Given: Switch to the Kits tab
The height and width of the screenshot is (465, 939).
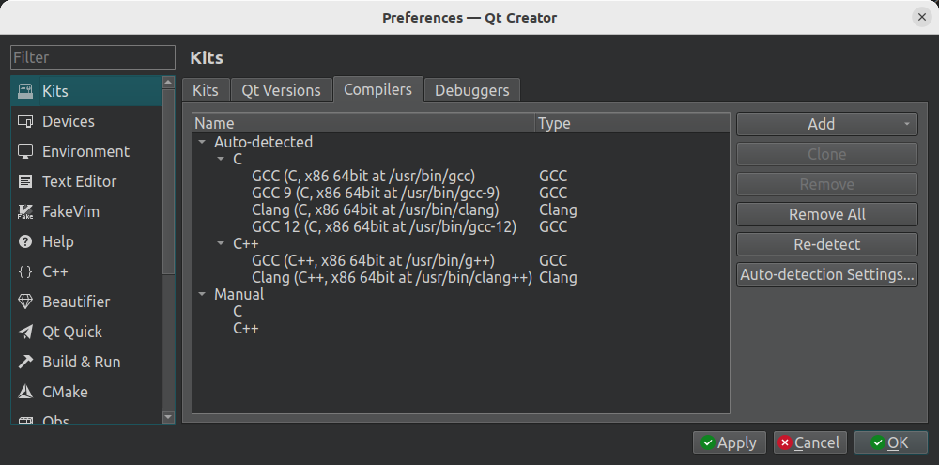Looking at the screenshot, I should tap(206, 90).
